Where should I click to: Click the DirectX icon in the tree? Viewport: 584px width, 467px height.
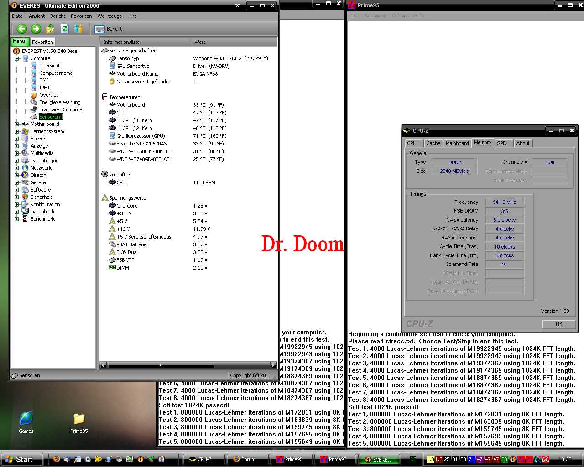[25, 175]
